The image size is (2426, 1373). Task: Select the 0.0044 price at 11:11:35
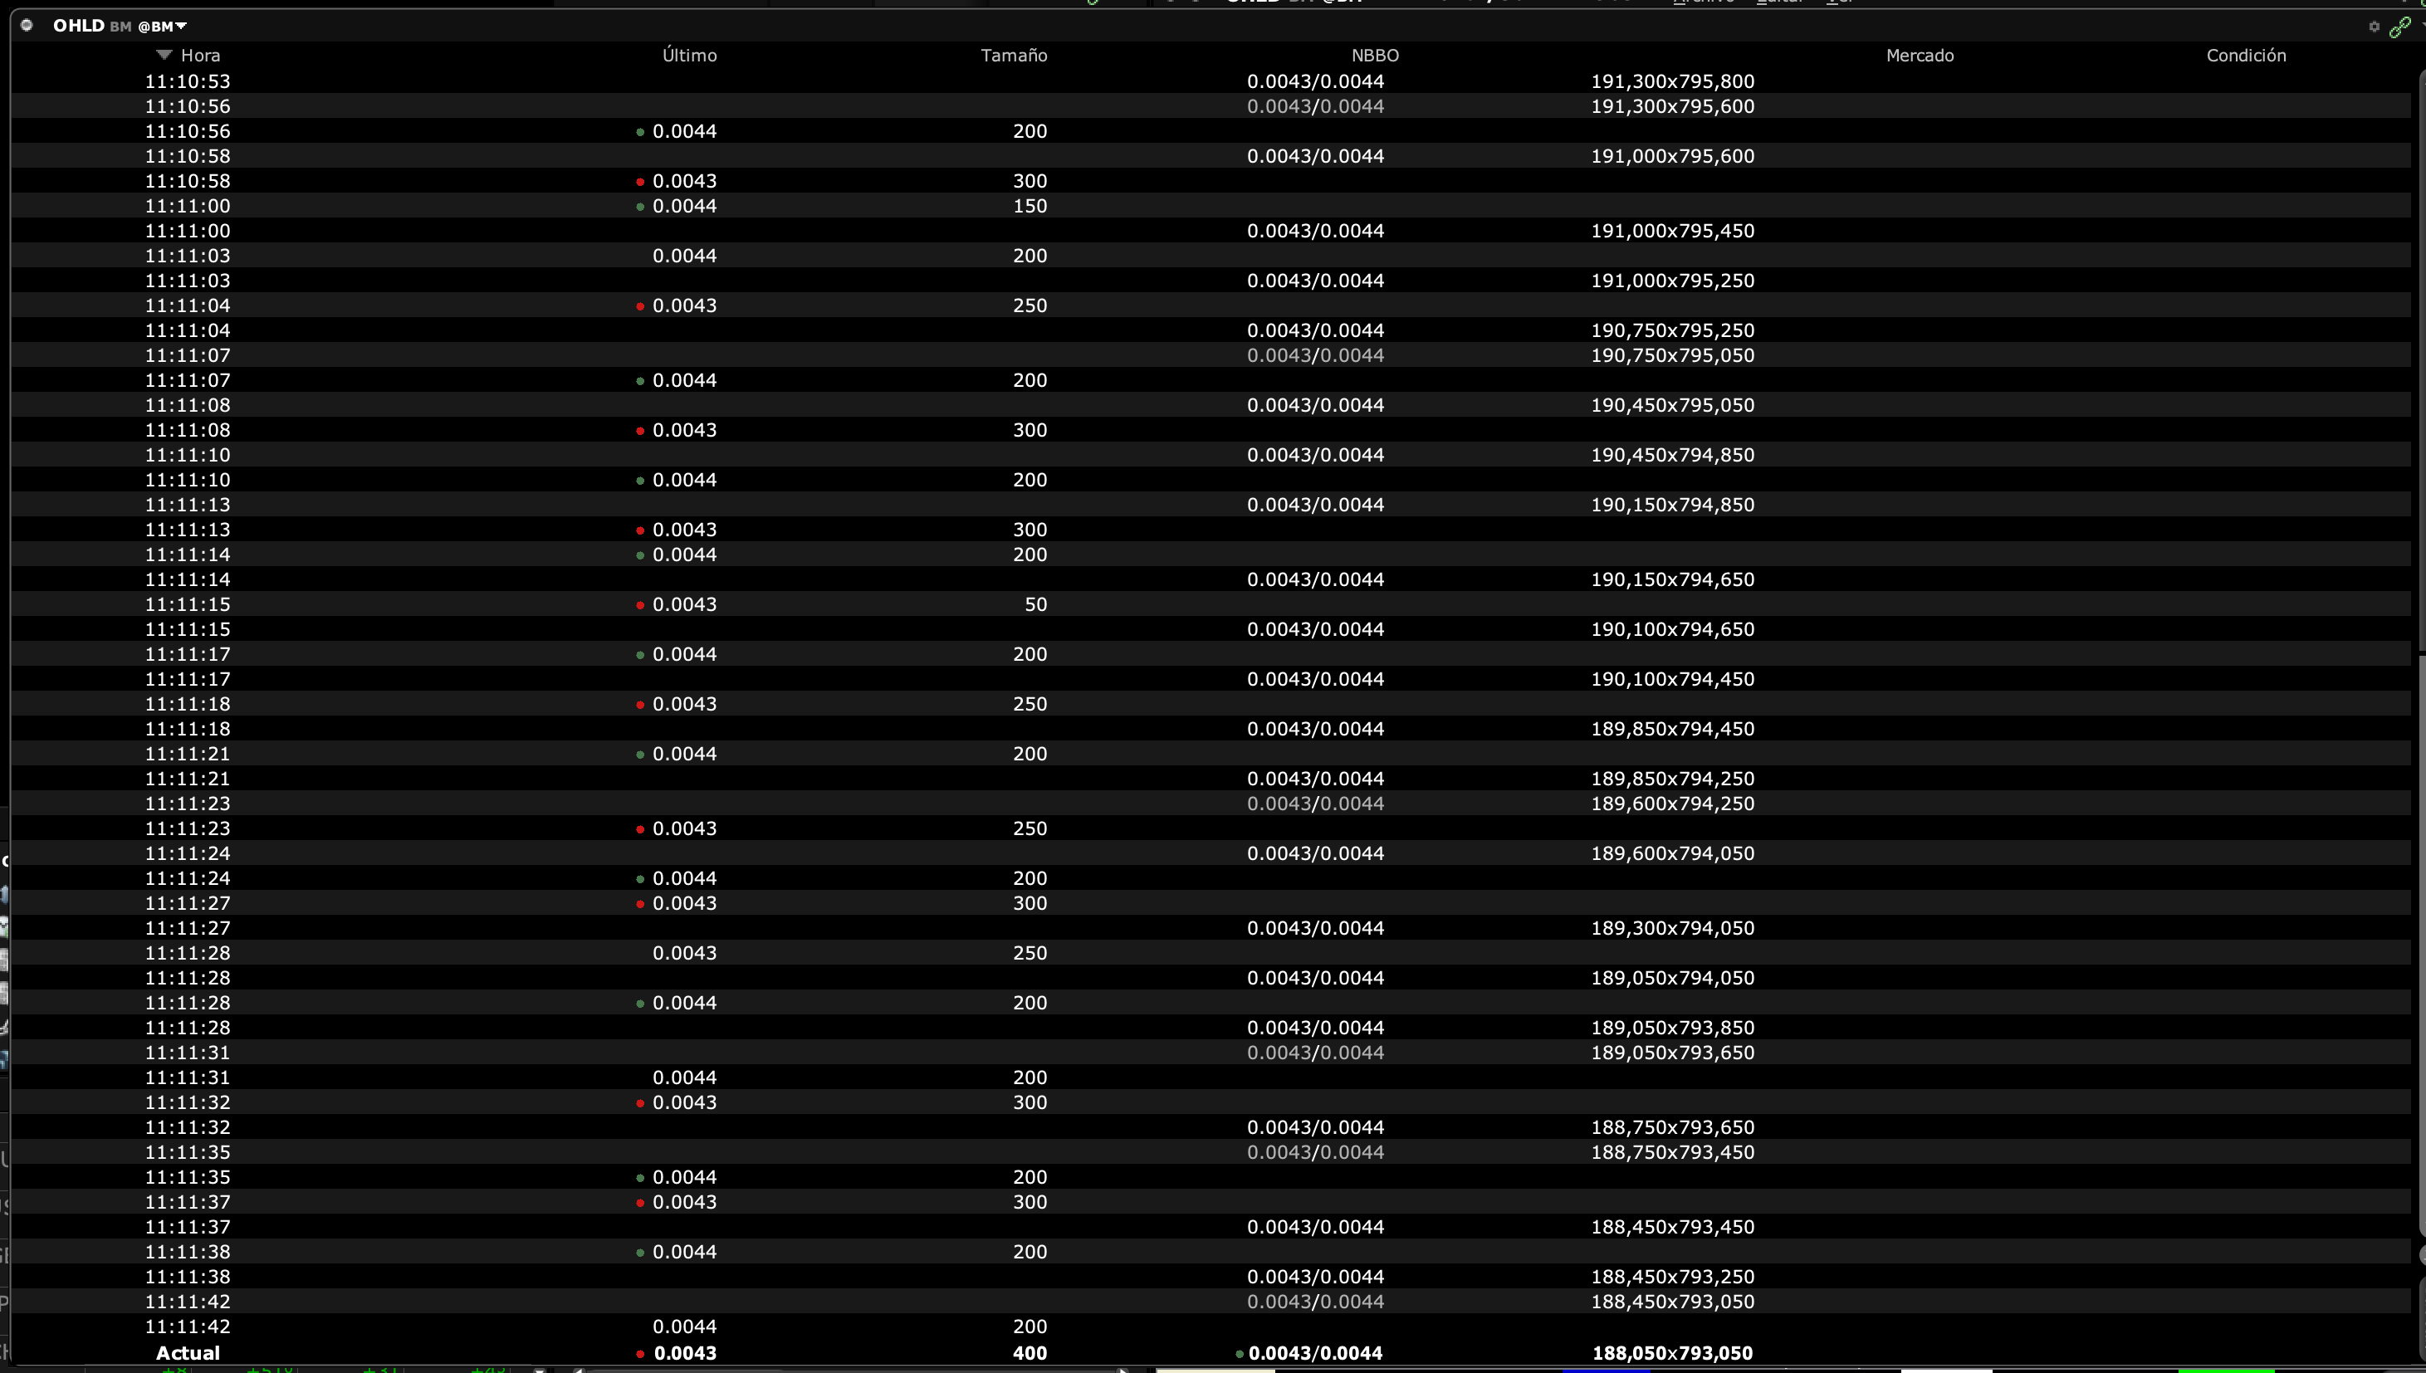pyautogui.click(x=683, y=1177)
